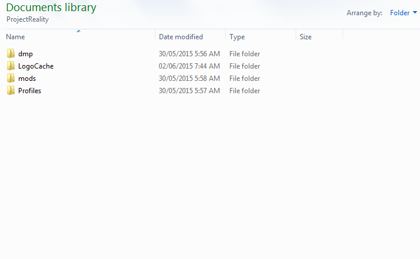Open the Arrange by Folder dropdown
The image size is (420, 259).
404,13
